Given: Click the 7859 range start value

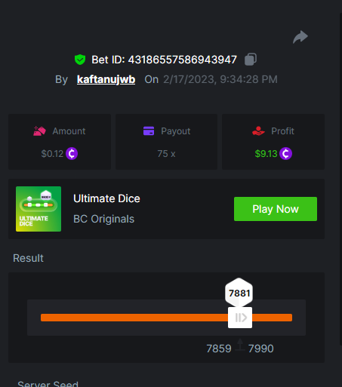Looking at the screenshot, I should (x=219, y=349).
